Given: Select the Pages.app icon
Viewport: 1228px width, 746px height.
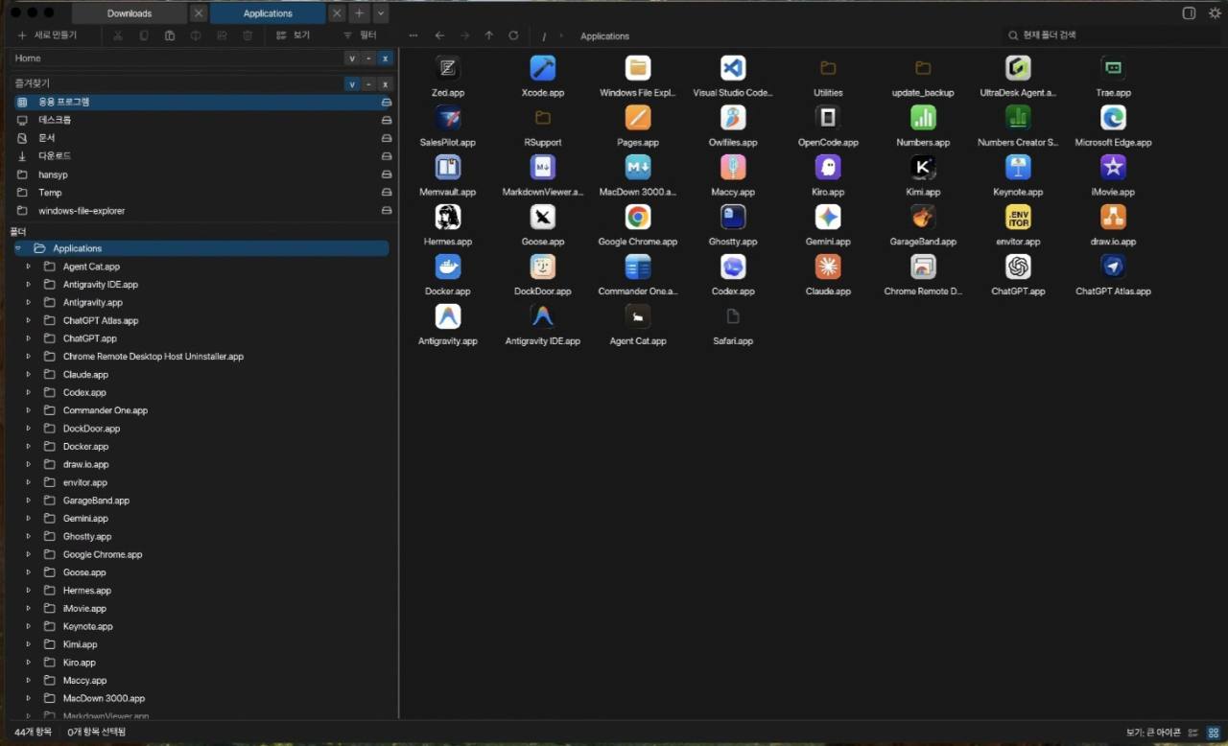Looking at the screenshot, I should (x=638, y=118).
